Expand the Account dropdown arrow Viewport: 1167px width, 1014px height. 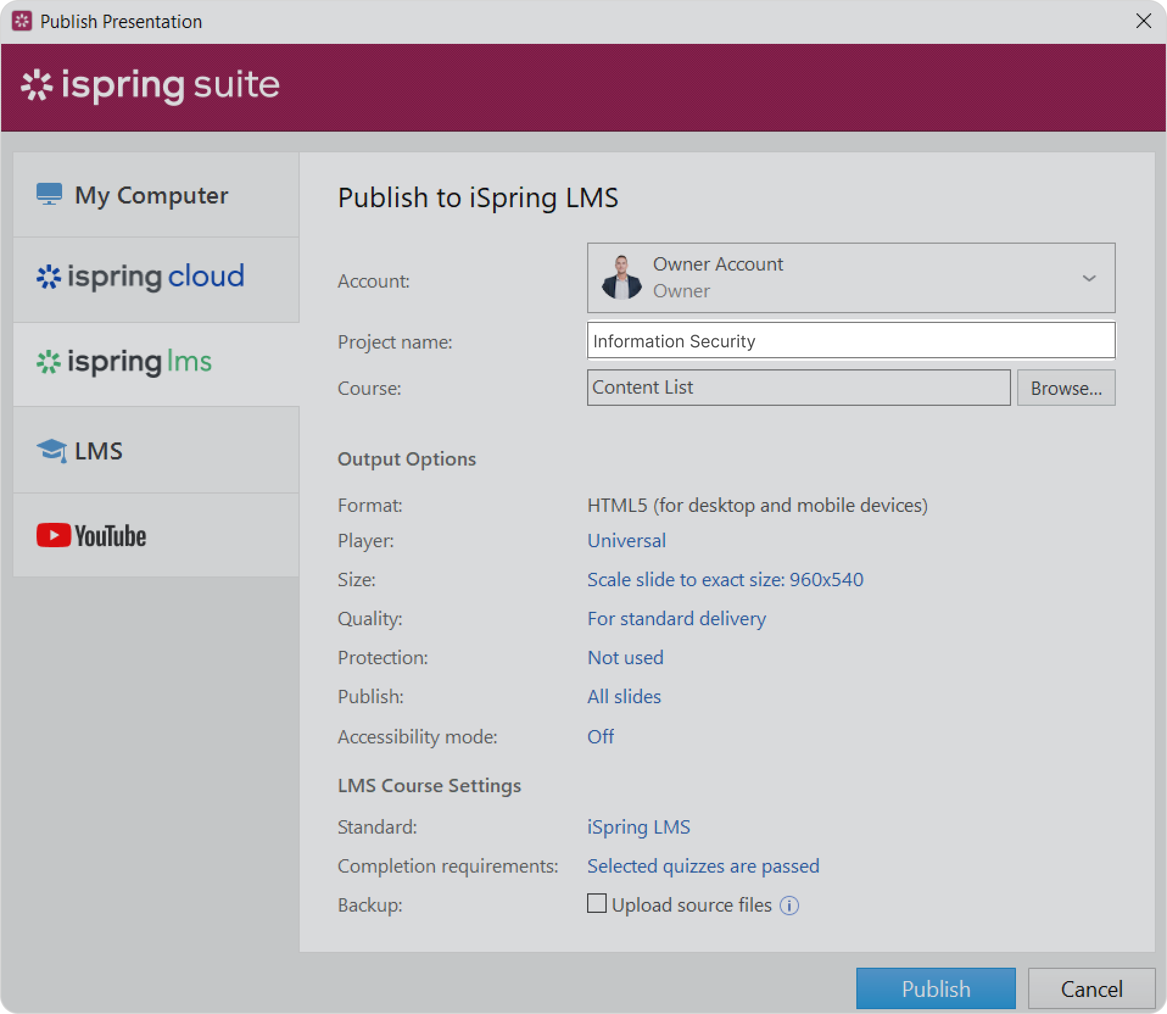(1088, 278)
